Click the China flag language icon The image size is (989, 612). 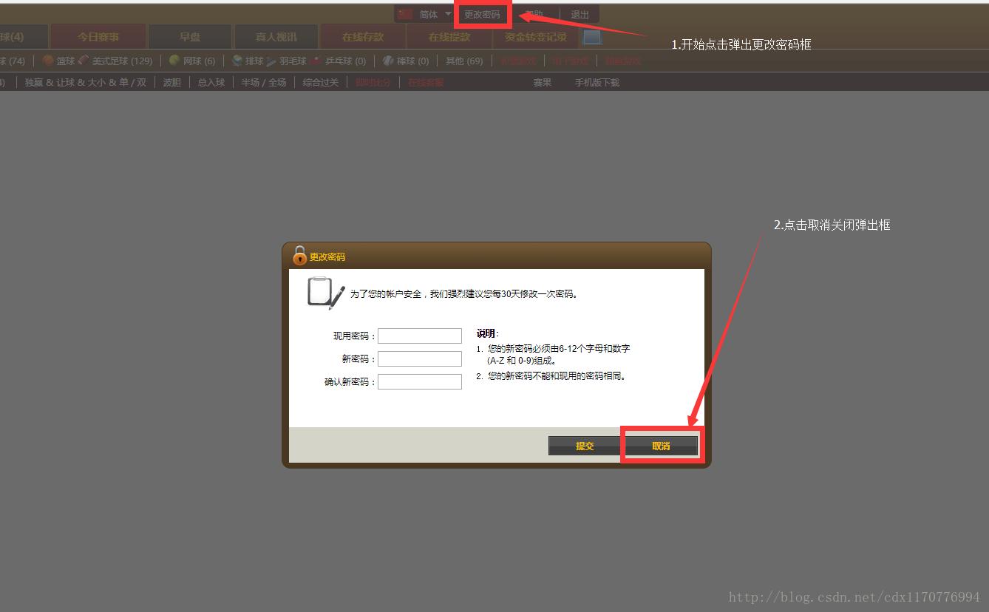click(405, 14)
